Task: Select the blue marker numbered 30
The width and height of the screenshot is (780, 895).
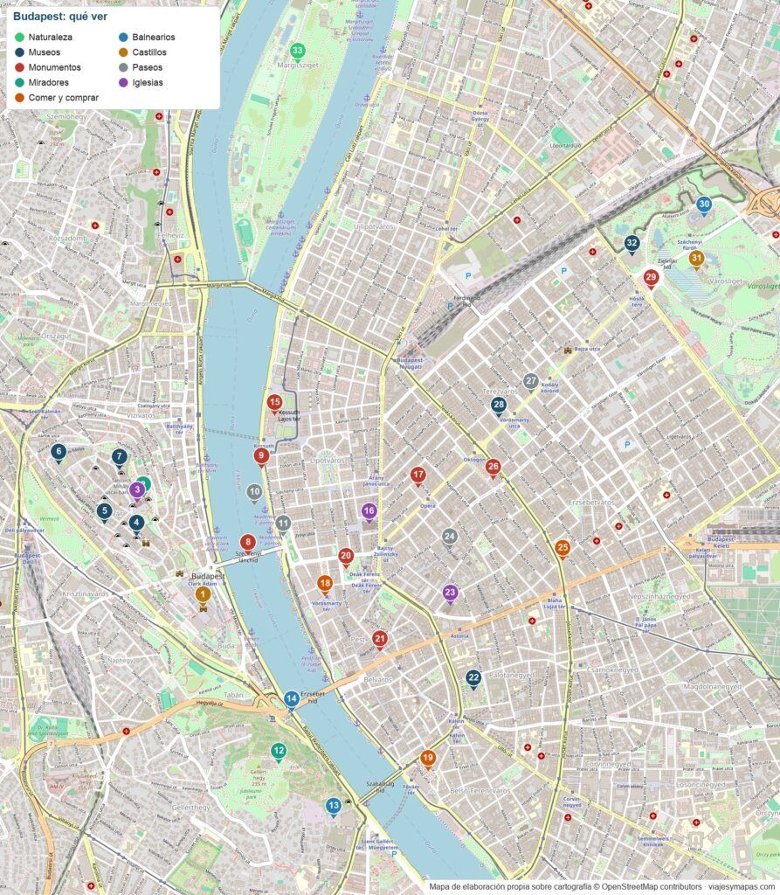Action: (703, 205)
